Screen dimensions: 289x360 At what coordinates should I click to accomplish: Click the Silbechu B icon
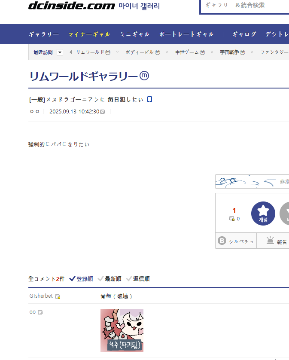[x=222, y=241]
